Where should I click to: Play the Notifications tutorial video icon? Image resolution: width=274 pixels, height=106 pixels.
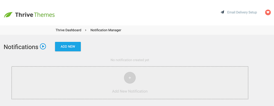coord(43,46)
